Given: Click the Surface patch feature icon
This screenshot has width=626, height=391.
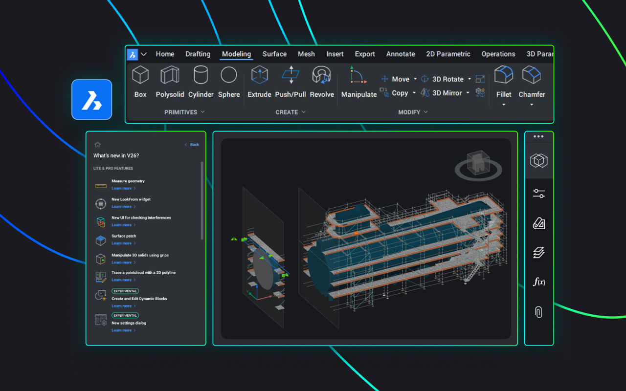Looking at the screenshot, I should point(100,240).
